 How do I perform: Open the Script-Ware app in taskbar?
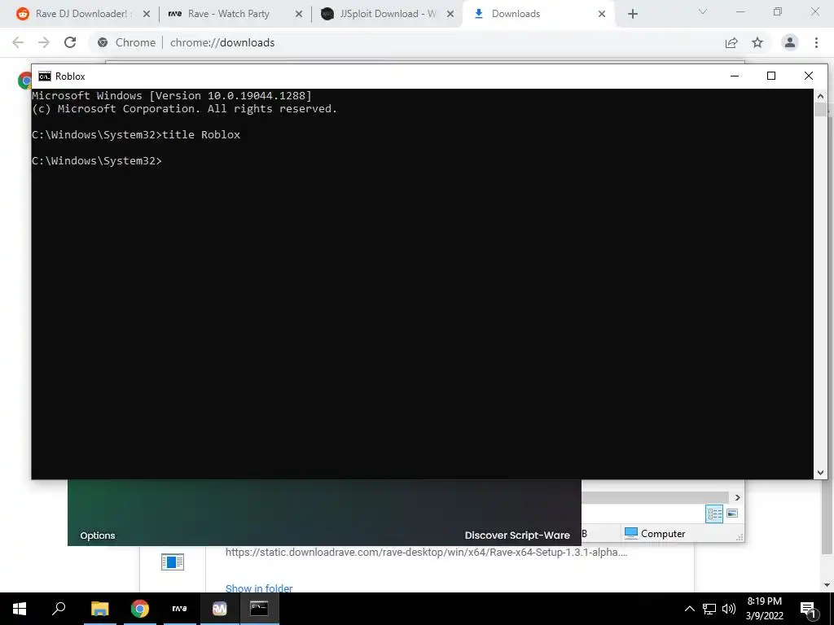pos(220,609)
